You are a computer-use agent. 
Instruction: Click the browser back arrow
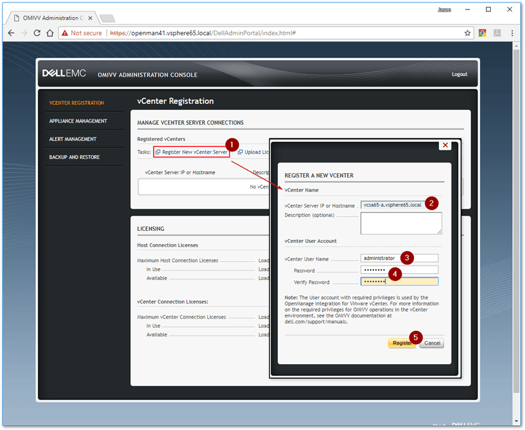11,33
